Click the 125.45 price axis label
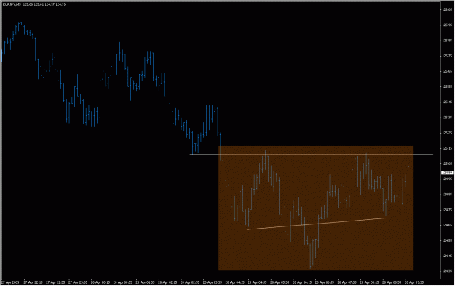 click(x=447, y=102)
